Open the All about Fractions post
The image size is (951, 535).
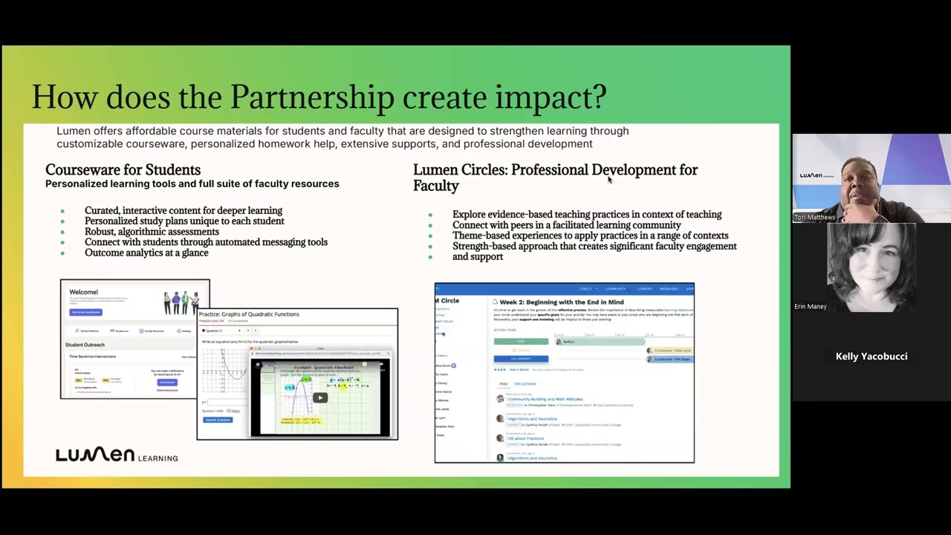coord(525,438)
